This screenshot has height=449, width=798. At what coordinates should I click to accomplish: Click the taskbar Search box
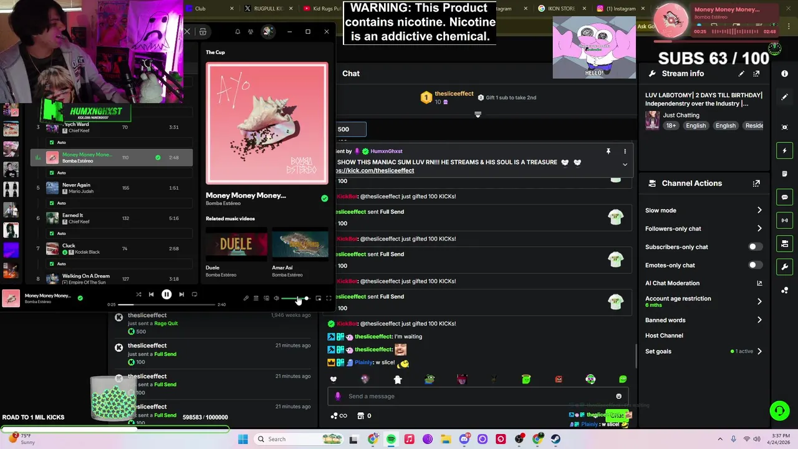point(299,439)
